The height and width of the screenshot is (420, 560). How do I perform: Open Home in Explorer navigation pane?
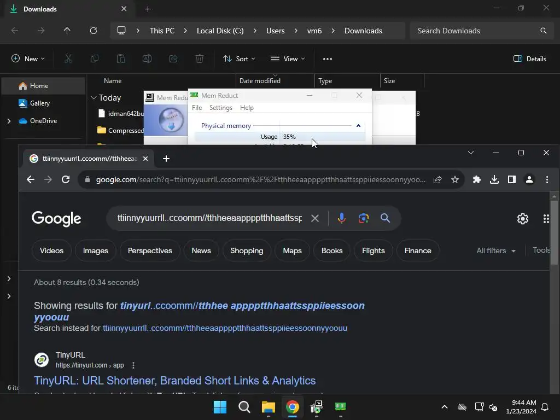[x=43, y=86]
